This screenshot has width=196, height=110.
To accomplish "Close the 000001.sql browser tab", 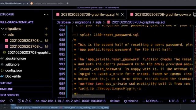I will coord(28,3).
